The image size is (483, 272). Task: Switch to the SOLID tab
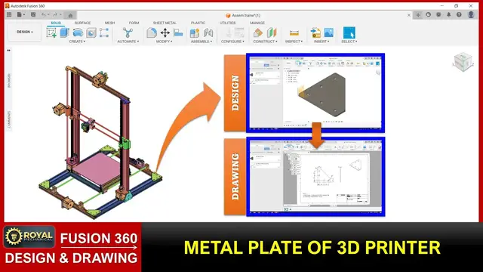coord(56,23)
